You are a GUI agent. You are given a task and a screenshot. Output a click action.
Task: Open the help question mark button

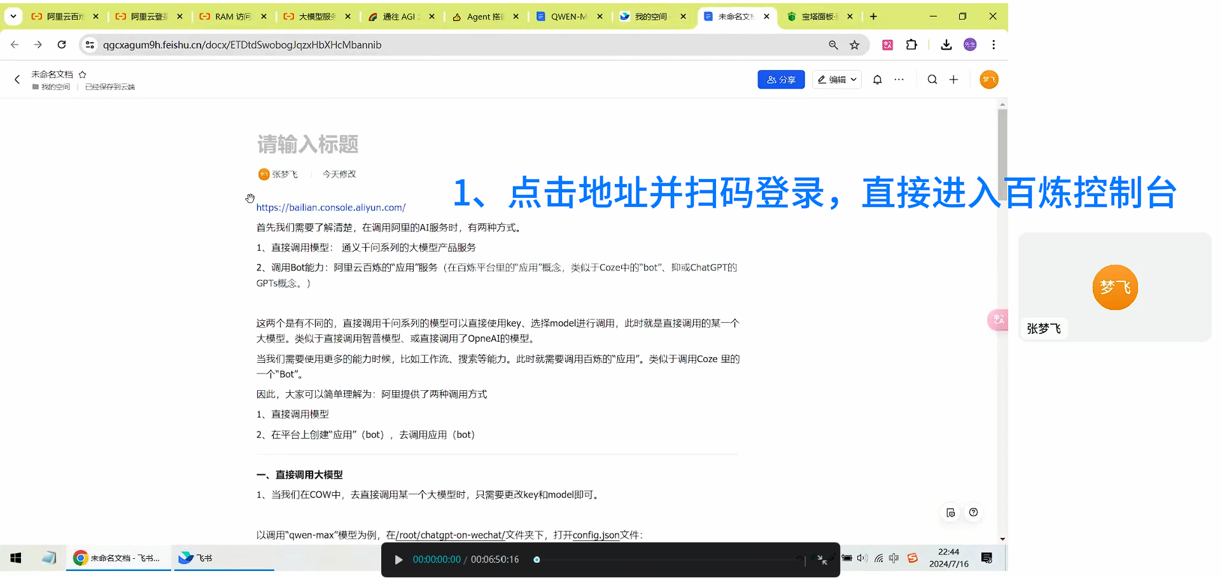pos(973,512)
